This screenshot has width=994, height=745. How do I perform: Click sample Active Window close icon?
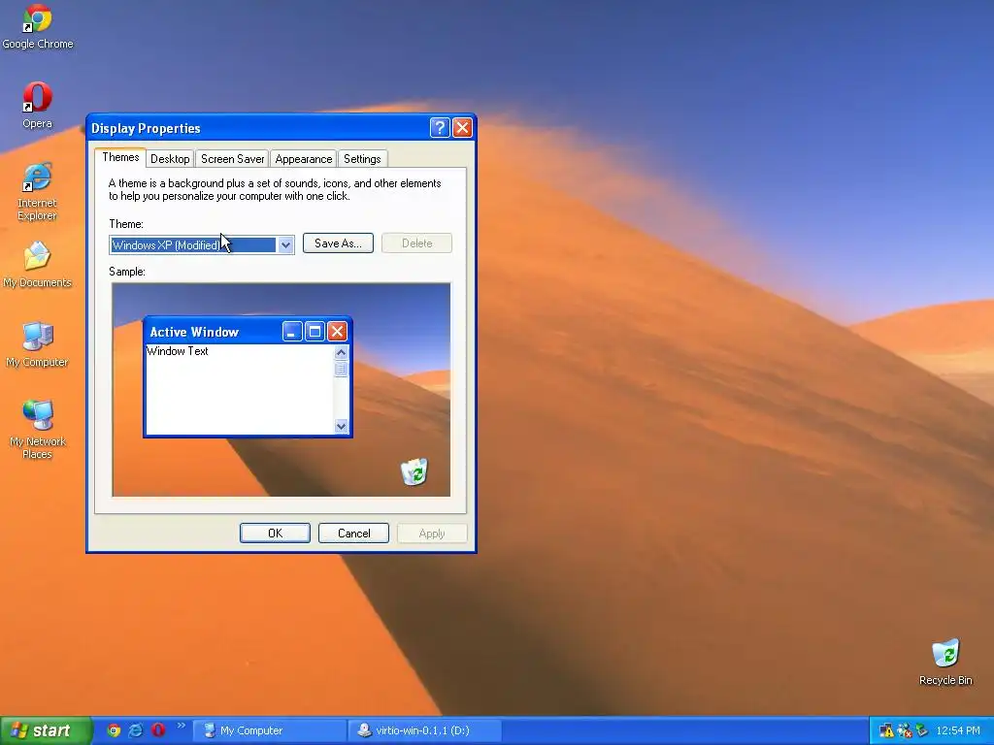[337, 332]
